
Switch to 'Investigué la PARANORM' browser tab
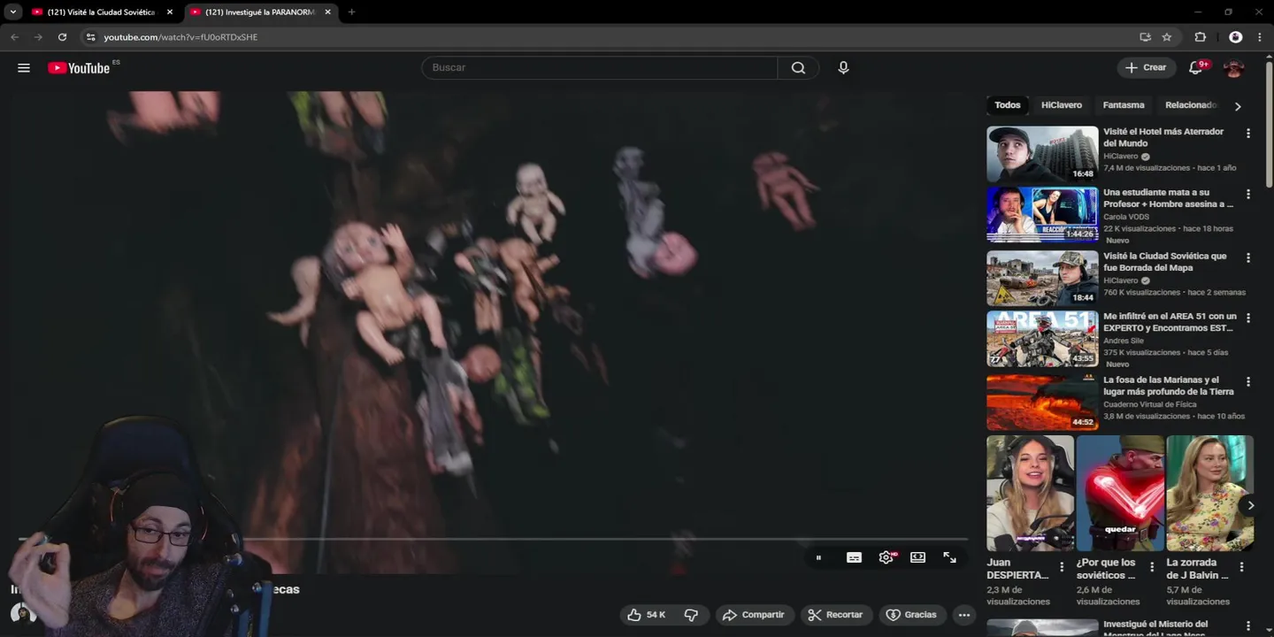click(x=260, y=12)
